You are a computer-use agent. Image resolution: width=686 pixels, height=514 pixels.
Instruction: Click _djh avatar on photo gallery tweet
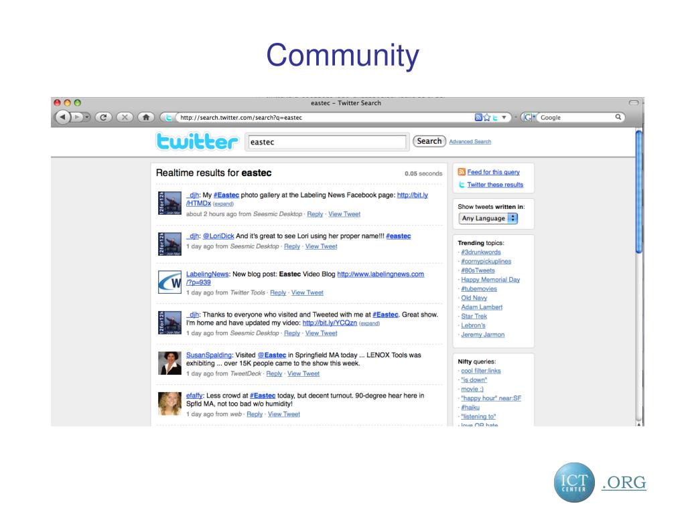pyautogui.click(x=169, y=203)
